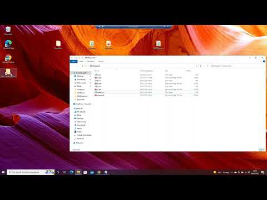Click the taskbar search box

(x=31, y=172)
